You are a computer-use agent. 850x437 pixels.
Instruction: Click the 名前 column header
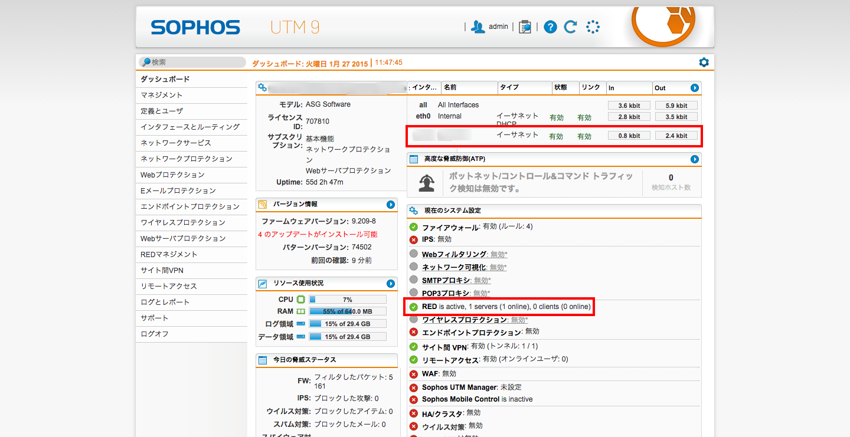(x=469, y=87)
